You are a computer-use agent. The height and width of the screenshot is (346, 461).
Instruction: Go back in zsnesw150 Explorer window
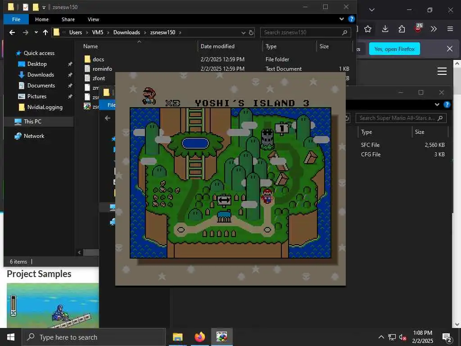pos(12,32)
